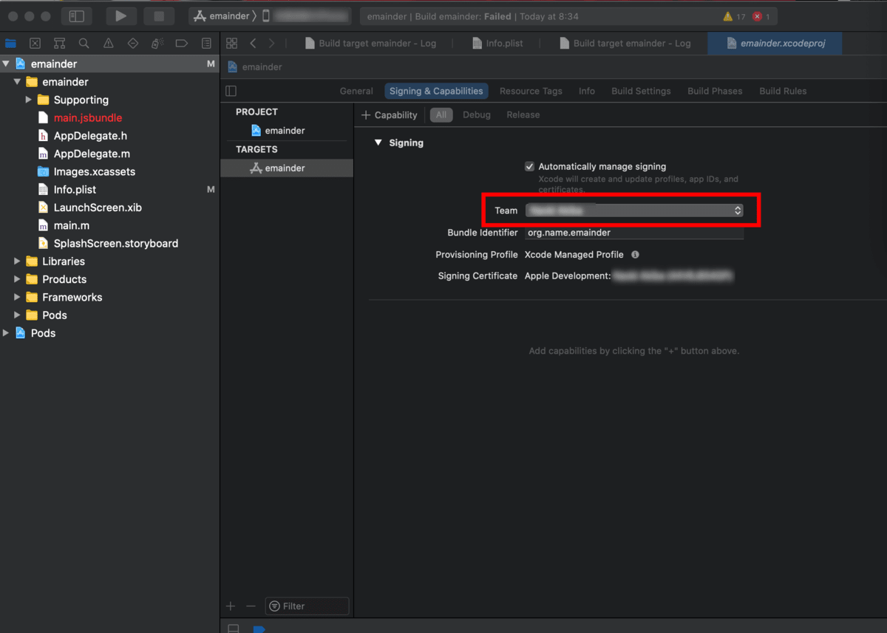
Task: Collapse the emainder project root
Action: point(7,64)
